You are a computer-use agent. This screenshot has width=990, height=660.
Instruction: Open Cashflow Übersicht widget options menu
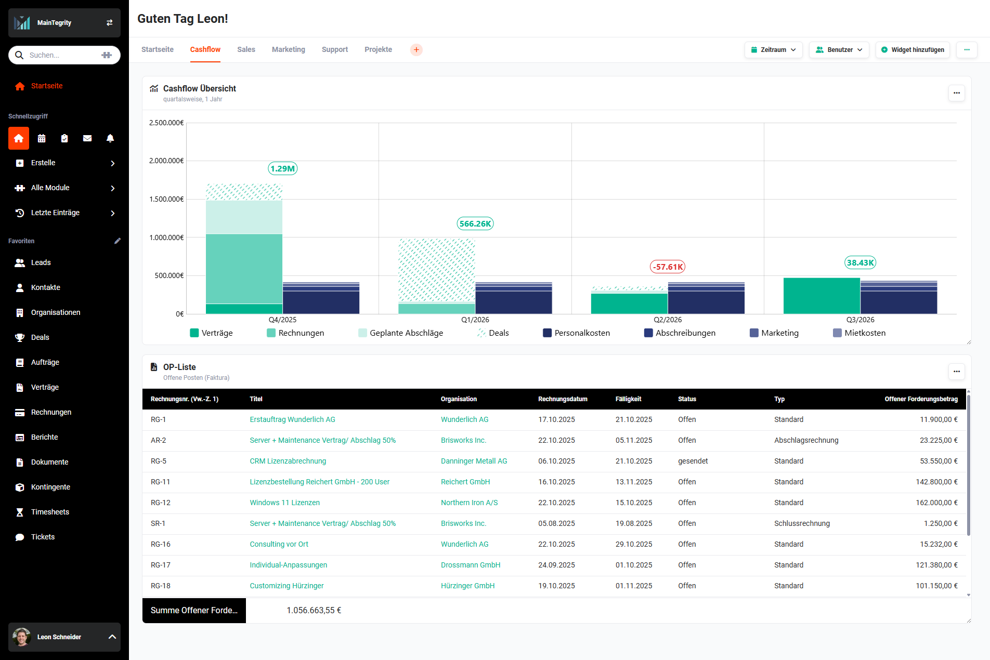(956, 93)
